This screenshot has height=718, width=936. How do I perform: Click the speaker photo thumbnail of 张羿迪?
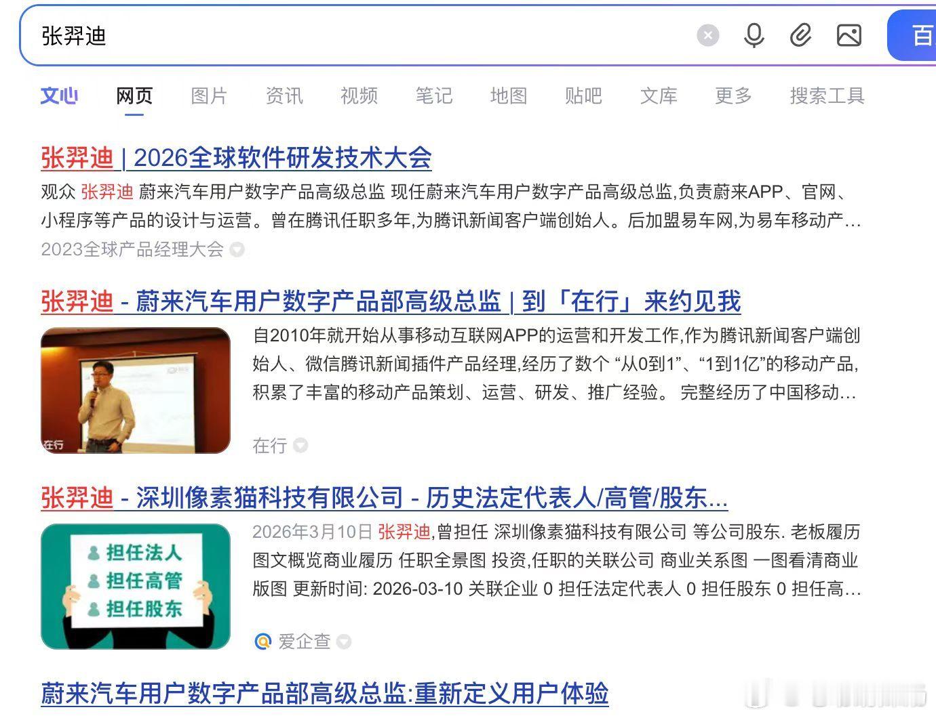coord(135,389)
